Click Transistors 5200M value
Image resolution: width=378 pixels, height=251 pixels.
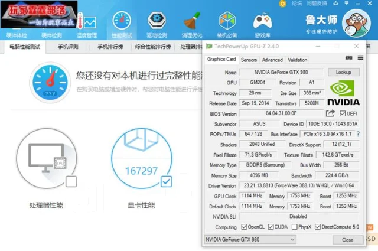(311, 103)
